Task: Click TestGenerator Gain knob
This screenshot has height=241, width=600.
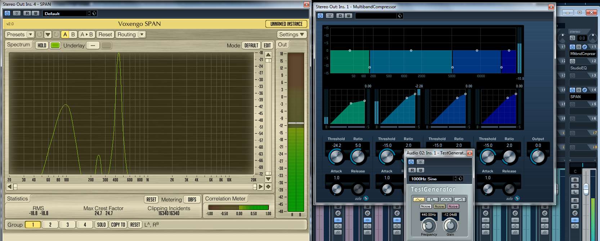Action: [450, 226]
